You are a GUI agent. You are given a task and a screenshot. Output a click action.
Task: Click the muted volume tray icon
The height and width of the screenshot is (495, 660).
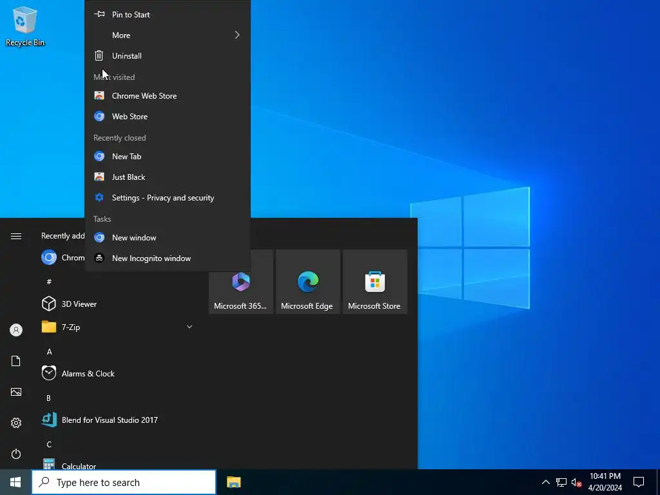tap(576, 482)
